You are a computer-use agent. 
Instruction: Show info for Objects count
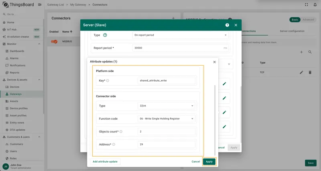121,132
